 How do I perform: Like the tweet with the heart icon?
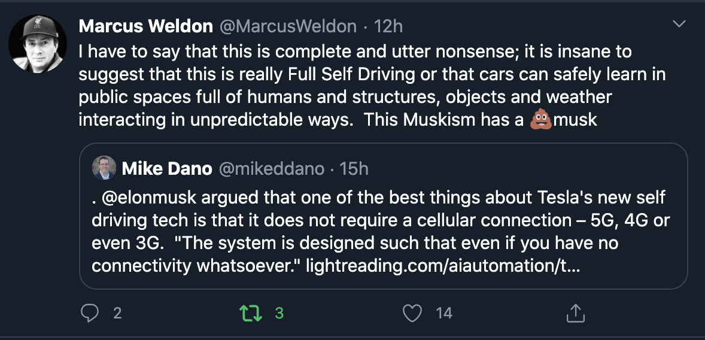[412, 312]
